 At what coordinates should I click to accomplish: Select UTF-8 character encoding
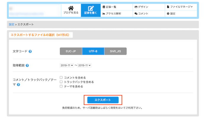pos(93,51)
